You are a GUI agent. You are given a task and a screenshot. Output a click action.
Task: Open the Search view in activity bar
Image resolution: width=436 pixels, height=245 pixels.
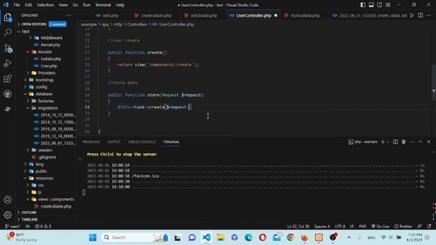[x=7, y=32]
